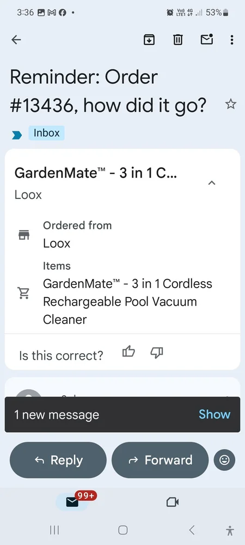The image size is (245, 545).
Task: Give thumbs up to 'Is this correct?'
Action: 128,353
